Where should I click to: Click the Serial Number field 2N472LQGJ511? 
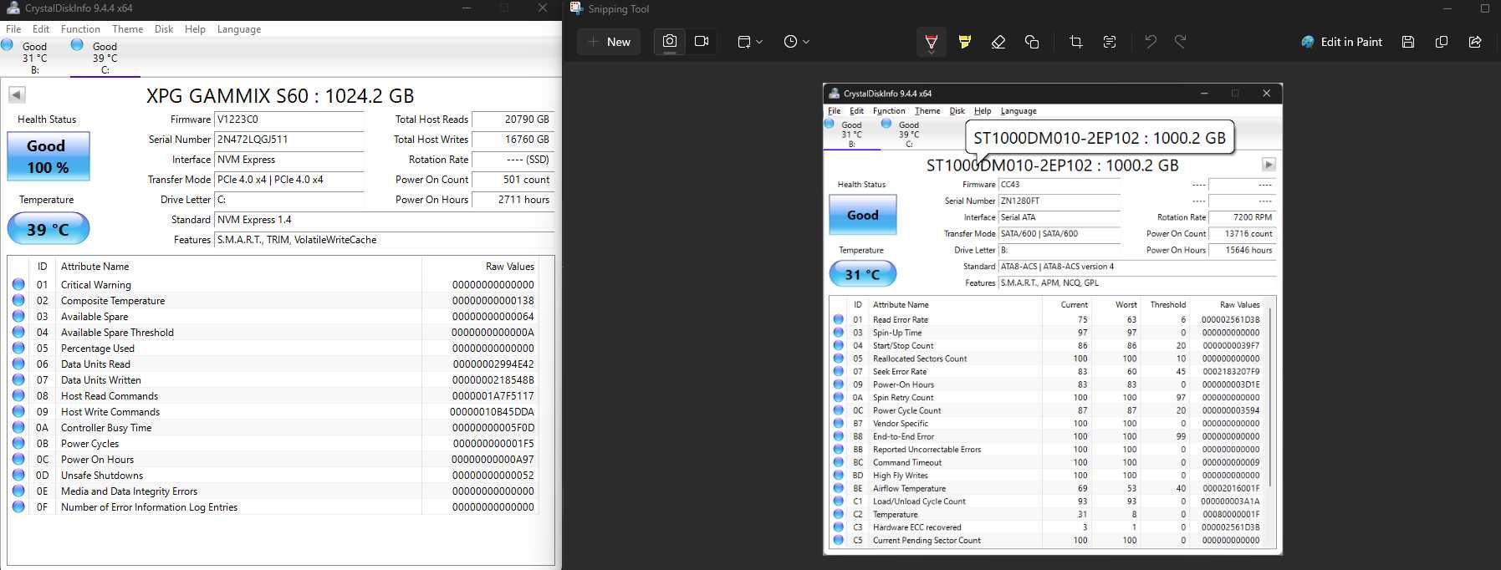pos(289,140)
